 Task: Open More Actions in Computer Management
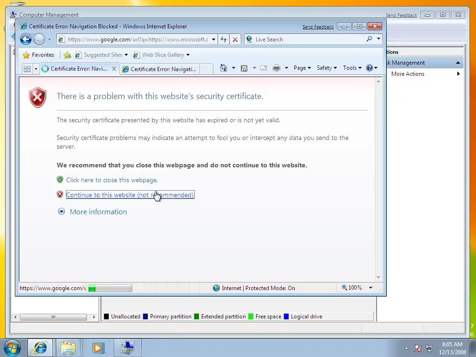point(408,74)
